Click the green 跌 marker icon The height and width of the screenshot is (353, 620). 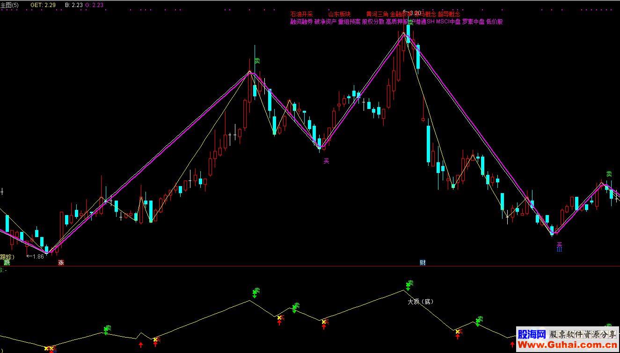[x=7, y=263]
